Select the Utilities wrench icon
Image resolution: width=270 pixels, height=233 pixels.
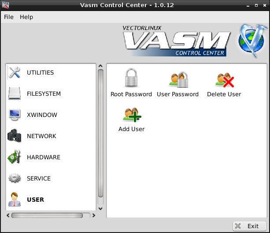[x=15, y=73]
